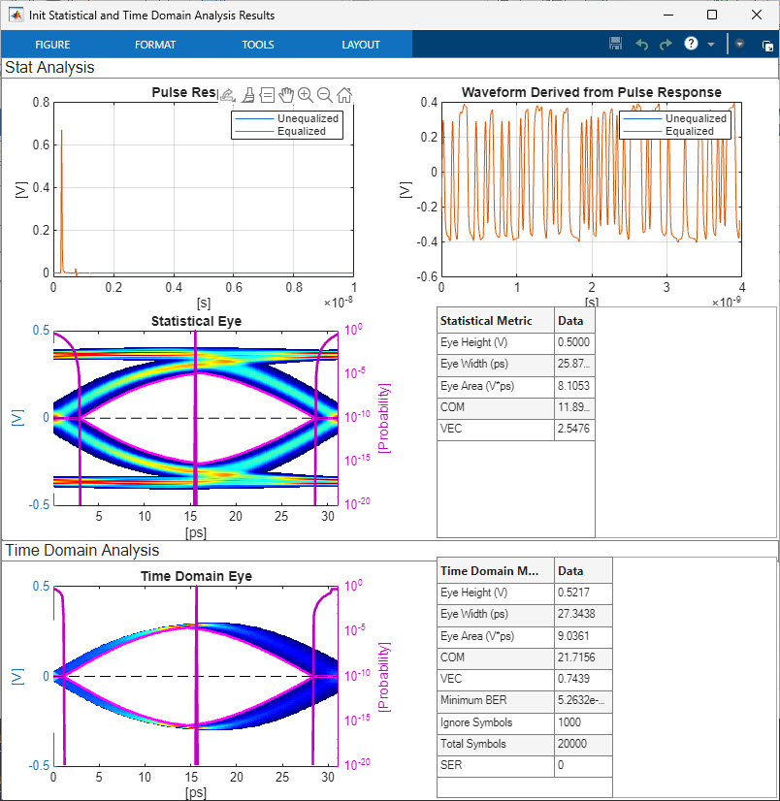
Task: Switch to the FORMAT tab
Action: coord(155,44)
